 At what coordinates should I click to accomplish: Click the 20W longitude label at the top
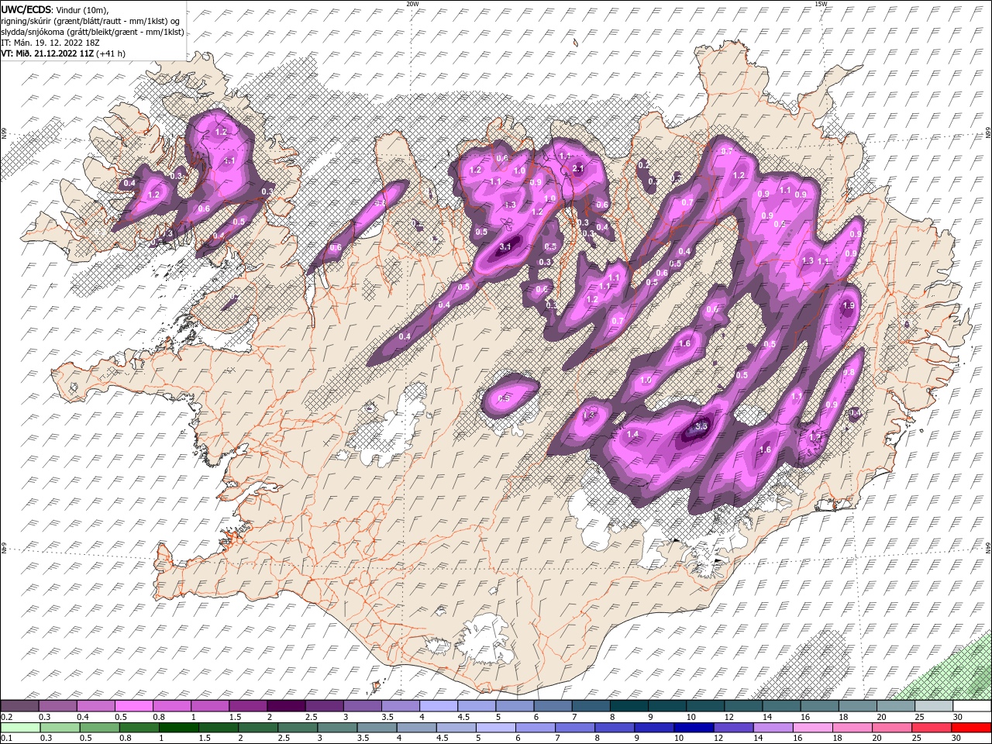[412, 4]
